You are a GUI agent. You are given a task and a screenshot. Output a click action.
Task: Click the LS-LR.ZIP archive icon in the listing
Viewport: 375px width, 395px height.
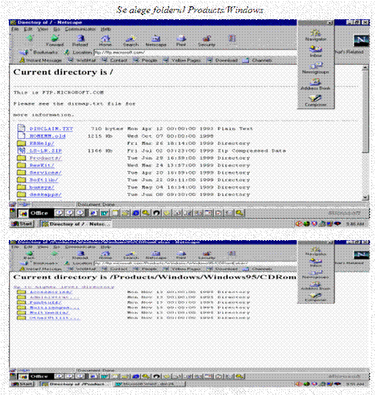point(21,150)
